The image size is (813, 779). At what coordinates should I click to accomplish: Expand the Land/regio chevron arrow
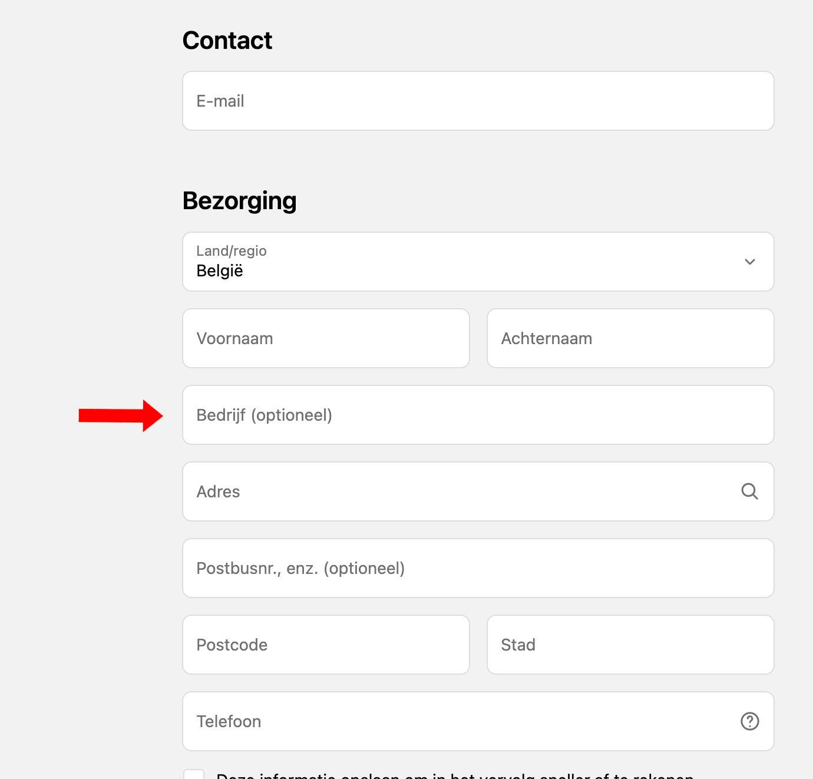[x=749, y=262]
